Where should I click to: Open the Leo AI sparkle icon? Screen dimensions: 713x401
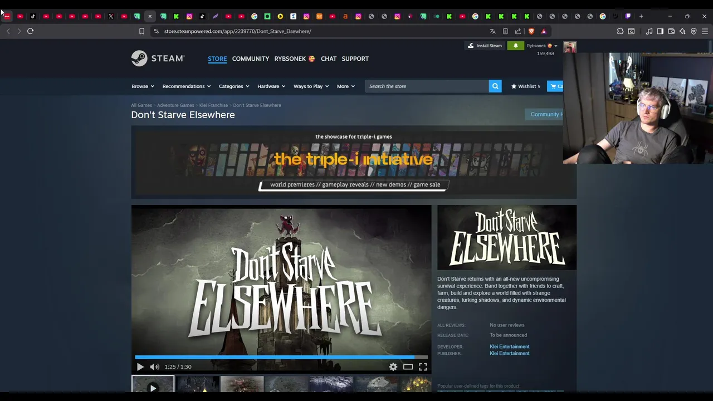682,31
